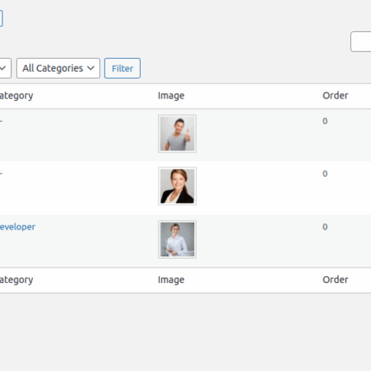Follow the Developer category link

[17, 227]
